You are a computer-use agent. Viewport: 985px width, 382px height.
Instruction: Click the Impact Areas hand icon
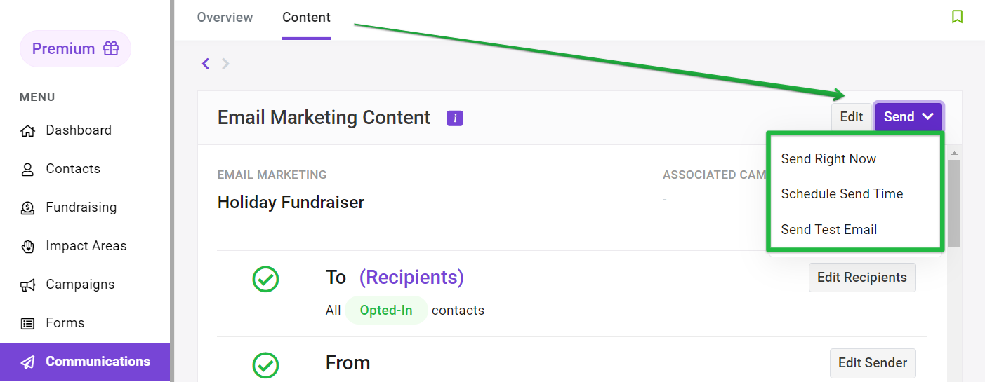pos(27,246)
